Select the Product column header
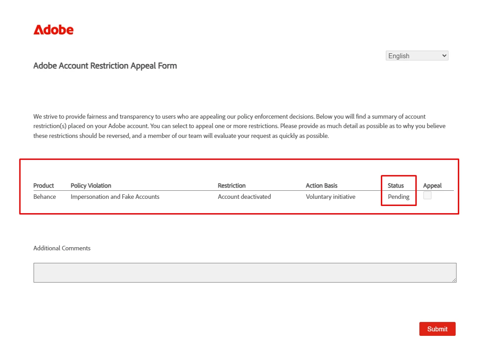 tap(43, 185)
